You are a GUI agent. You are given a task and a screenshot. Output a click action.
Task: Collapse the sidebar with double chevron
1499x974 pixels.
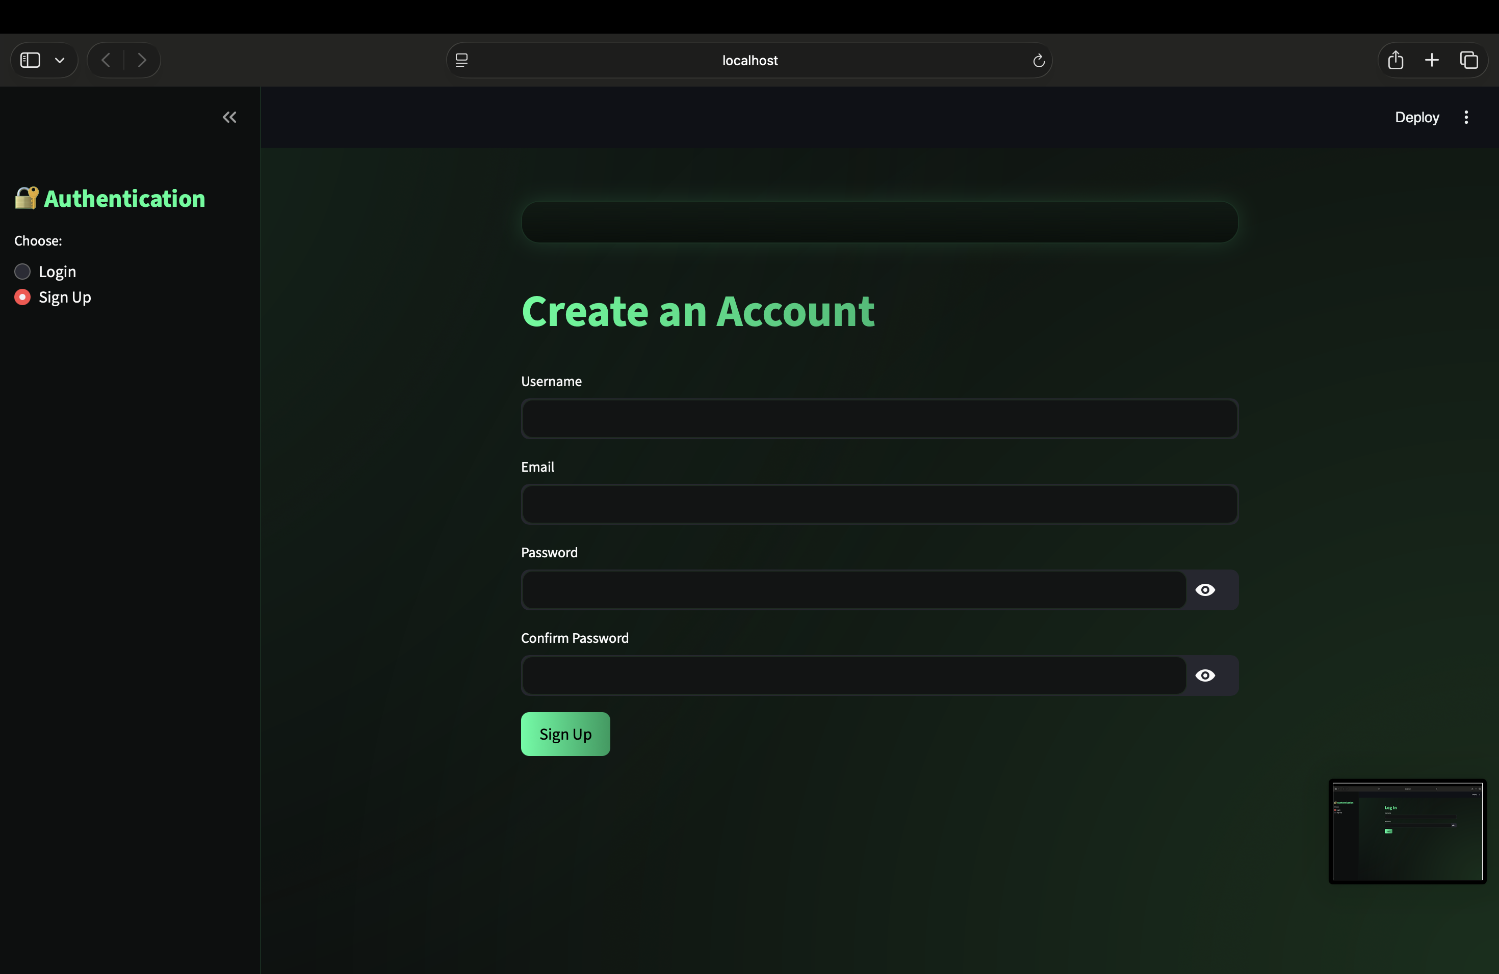(229, 117)
